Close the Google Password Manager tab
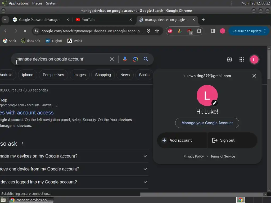 click(x=68, y=20)
